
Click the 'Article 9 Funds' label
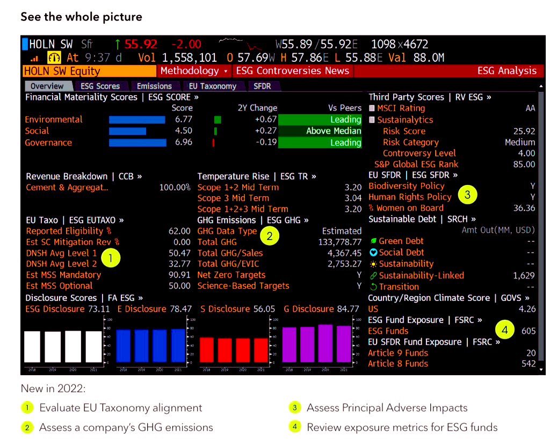pyautogui.click(x=398, y=353)
